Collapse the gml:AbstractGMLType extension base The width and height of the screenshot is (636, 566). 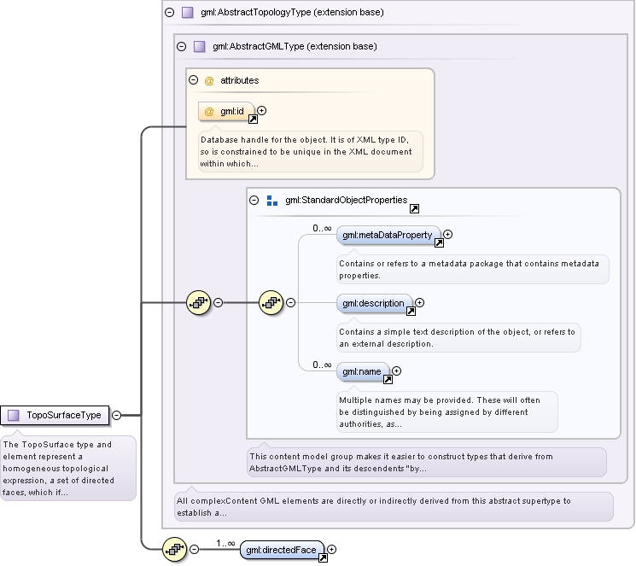(x=181, y=46)
